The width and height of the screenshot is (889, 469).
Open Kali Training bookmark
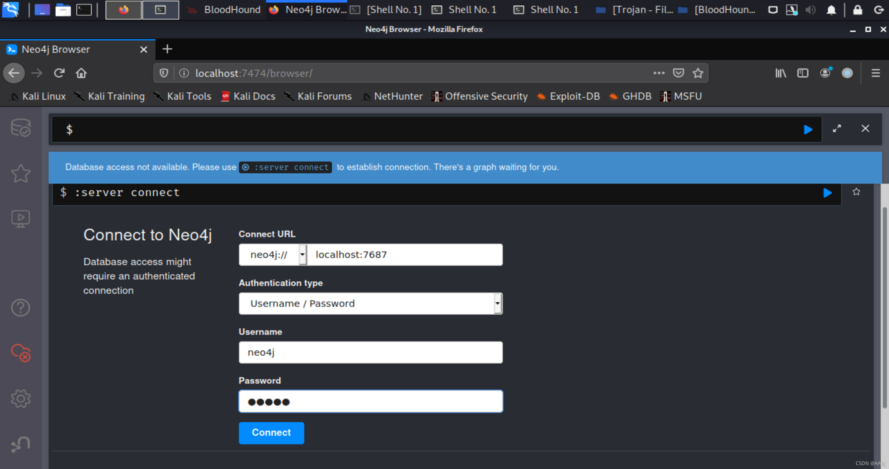click(110, 96)
